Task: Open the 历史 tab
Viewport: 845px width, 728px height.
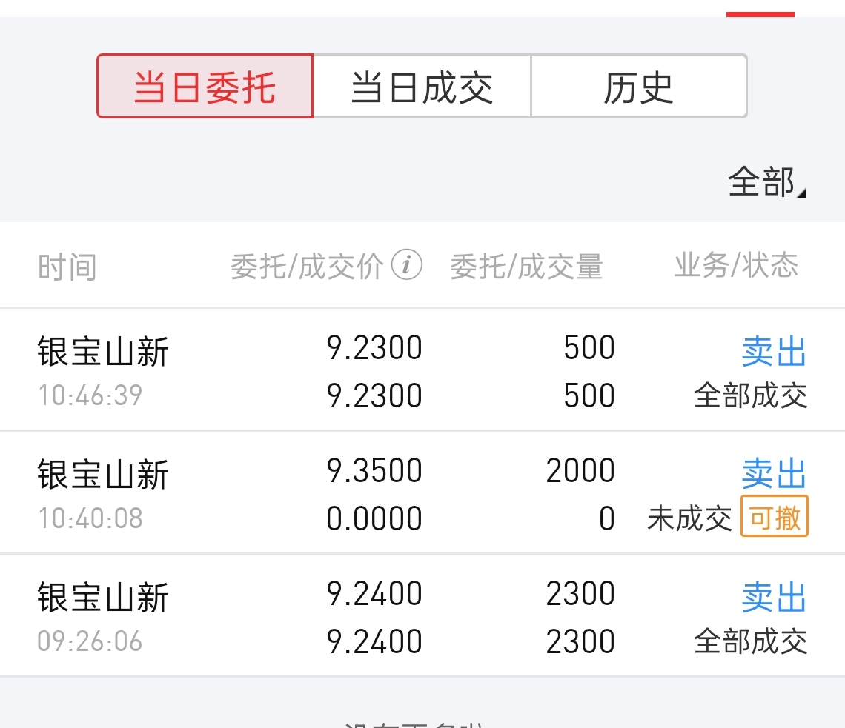Action: (x=638, y=86)
